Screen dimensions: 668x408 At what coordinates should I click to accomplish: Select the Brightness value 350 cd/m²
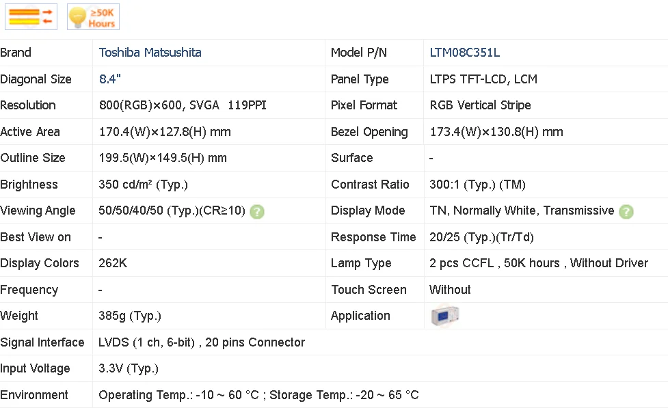coord(144,185)
